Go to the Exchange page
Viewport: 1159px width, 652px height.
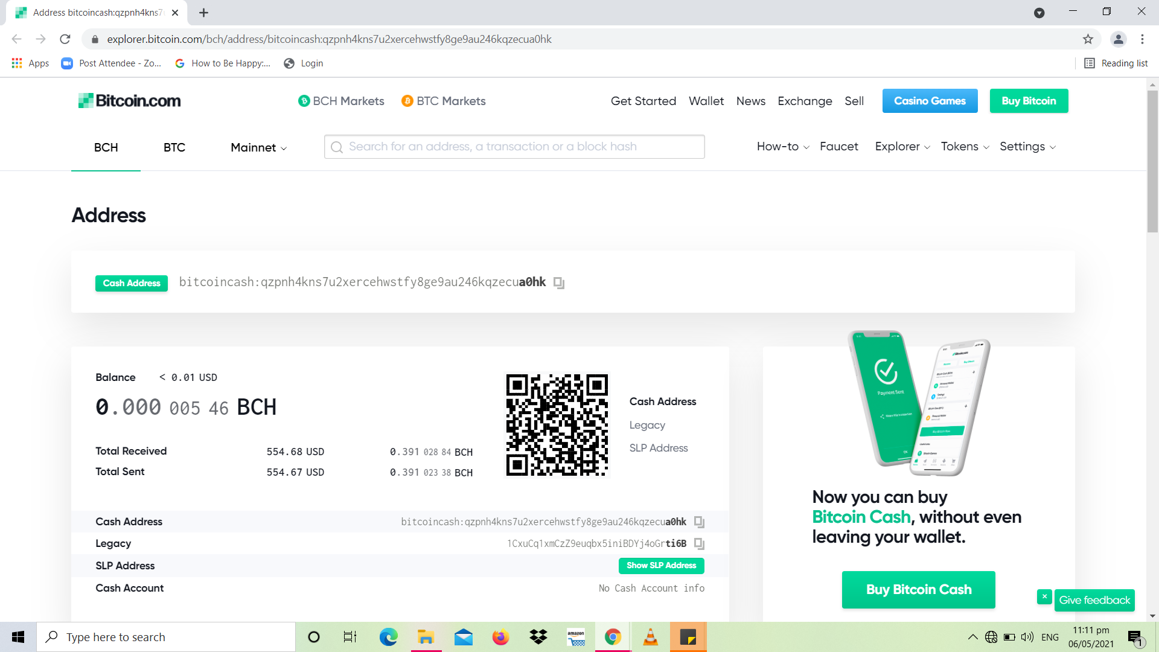[x=805, y=101]
